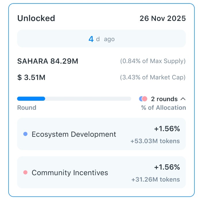Click "(0.84% of Max Supply)" text
Screen dimensions: 203x198
click(153, 61)
